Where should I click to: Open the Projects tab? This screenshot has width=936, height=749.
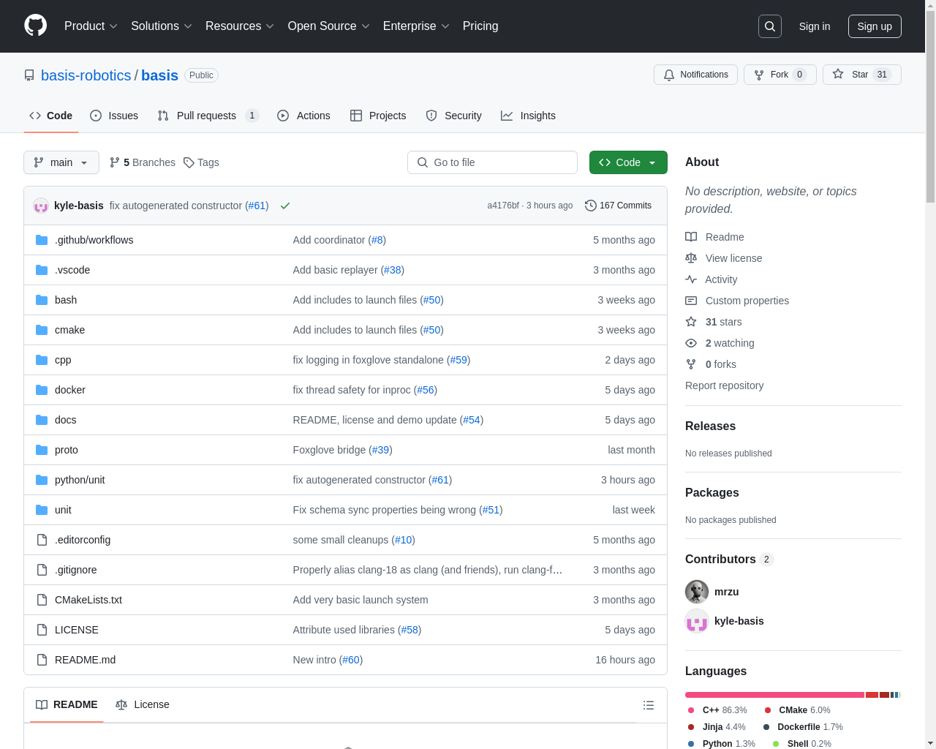pos(378,116)
